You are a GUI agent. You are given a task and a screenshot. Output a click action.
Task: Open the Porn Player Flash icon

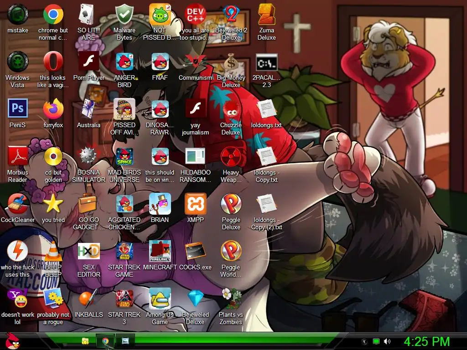pyautogui.click(x=88, y=62)
